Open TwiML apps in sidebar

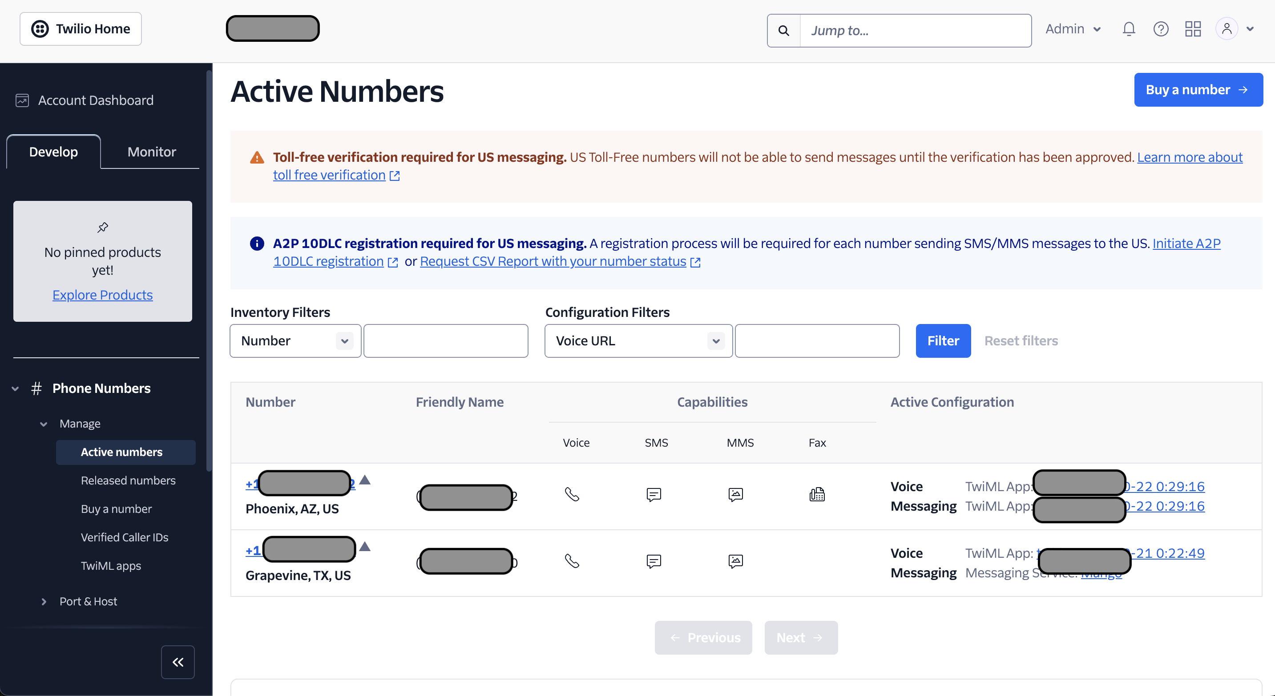tap(111, 566)
